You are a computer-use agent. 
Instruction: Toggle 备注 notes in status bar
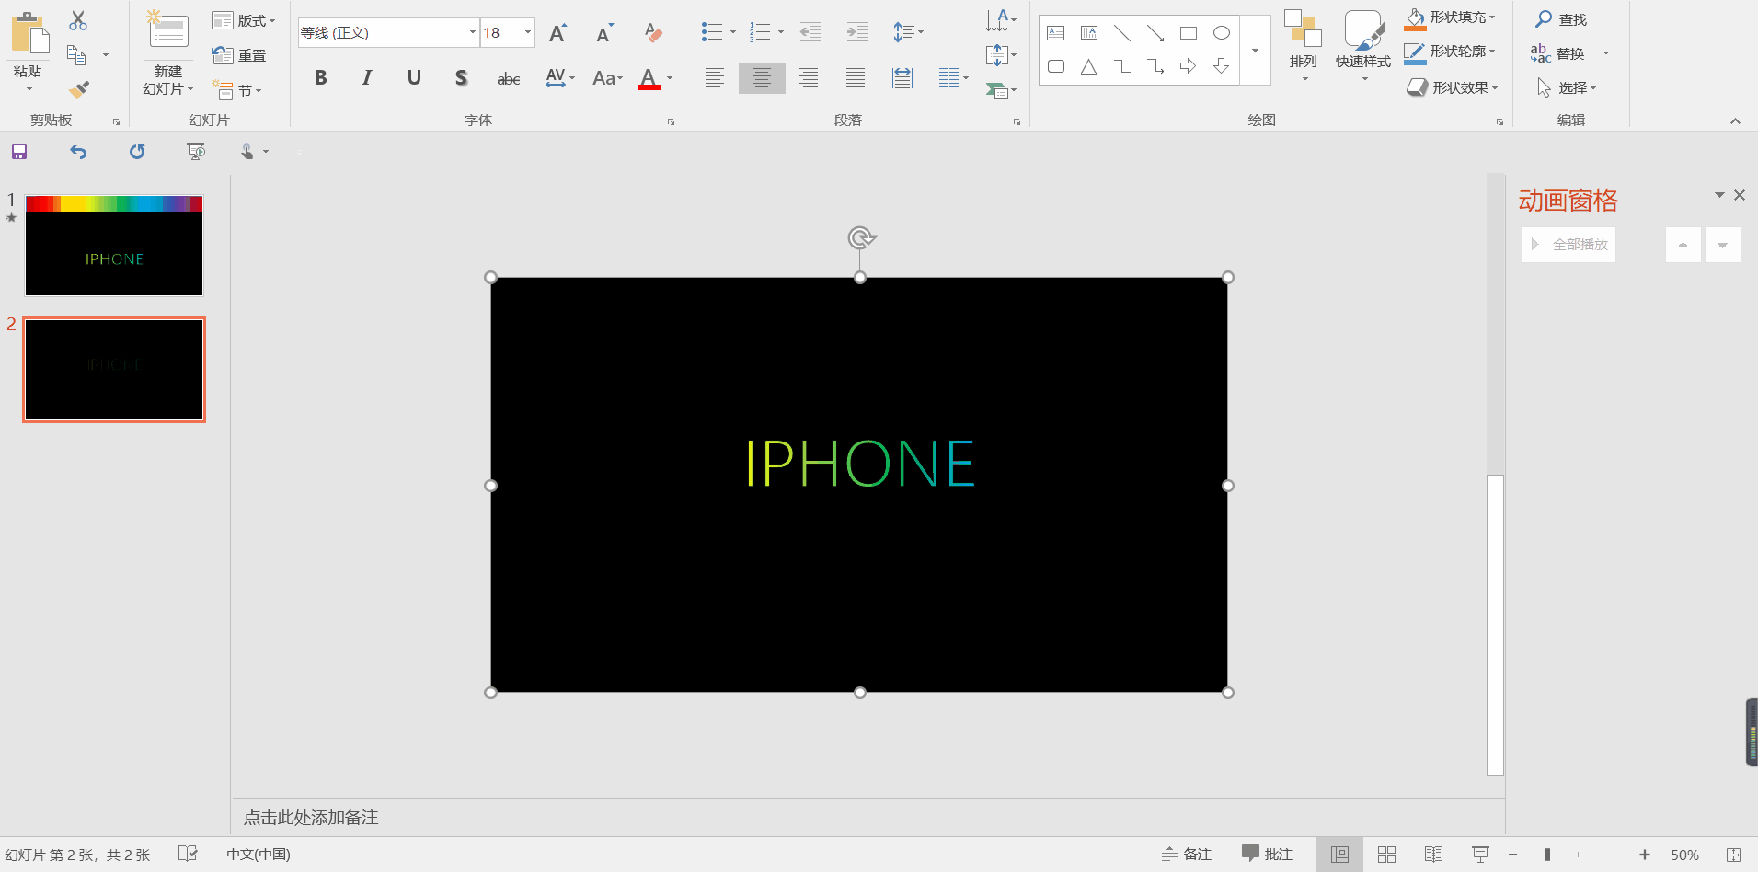1187,855
